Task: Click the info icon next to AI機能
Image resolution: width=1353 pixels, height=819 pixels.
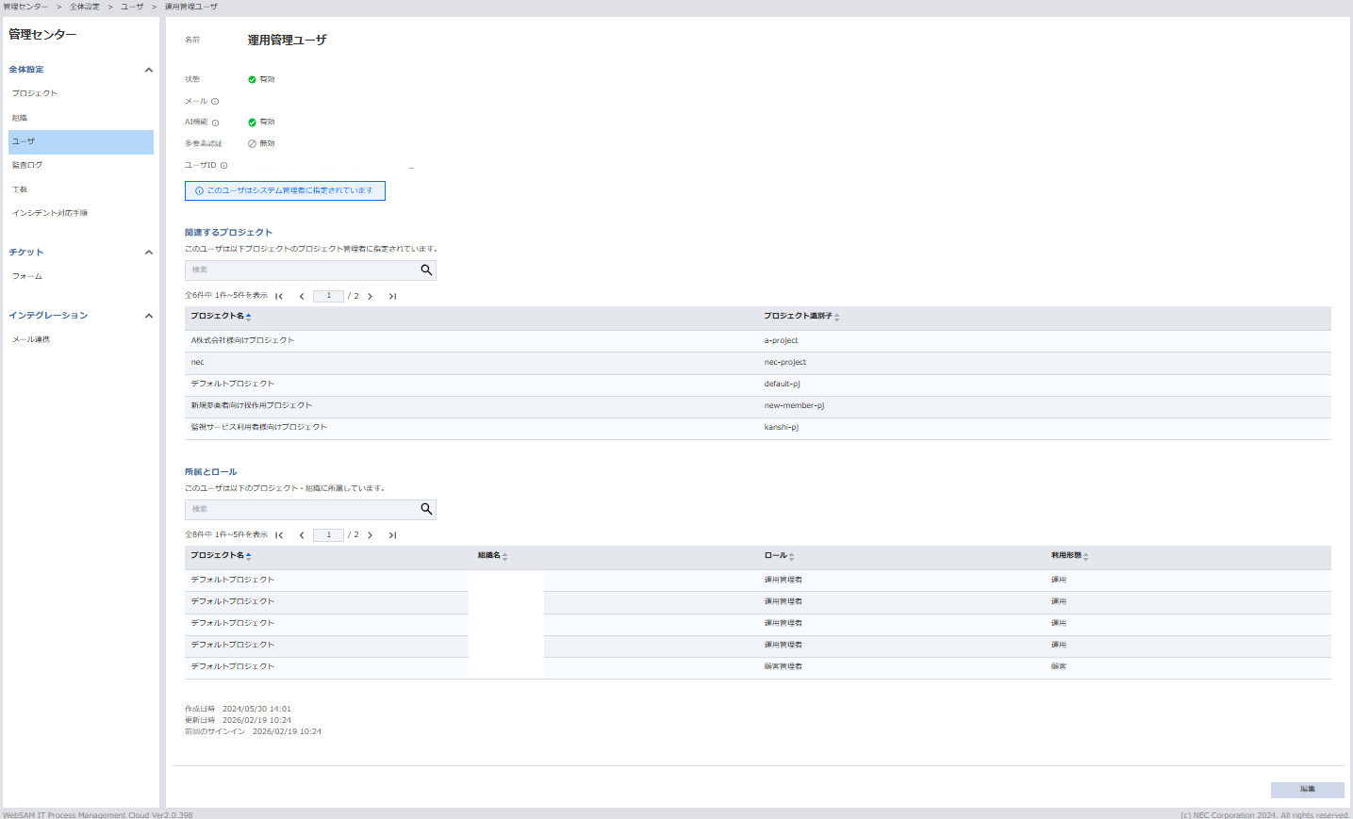Action: (215, 123)
